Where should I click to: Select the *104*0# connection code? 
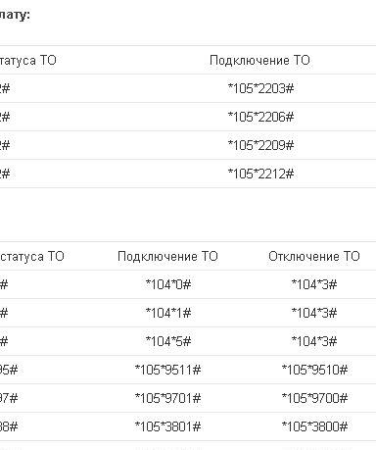pyautogui.click(x=168, y=284)
